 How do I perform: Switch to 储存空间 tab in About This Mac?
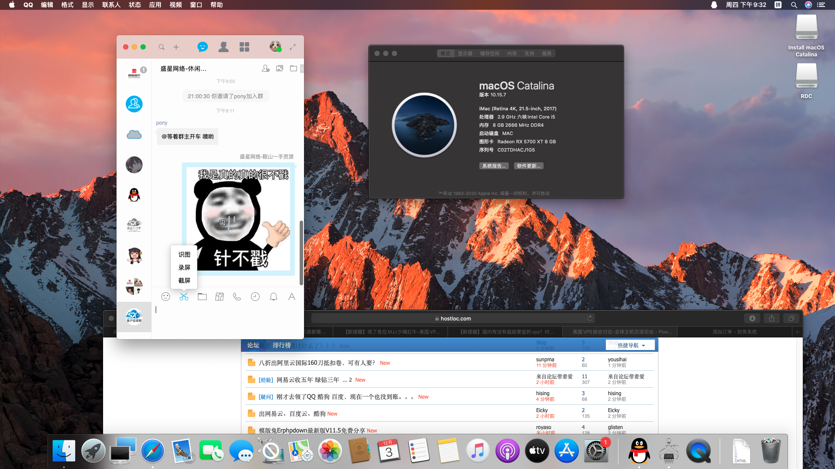point(490,53)
